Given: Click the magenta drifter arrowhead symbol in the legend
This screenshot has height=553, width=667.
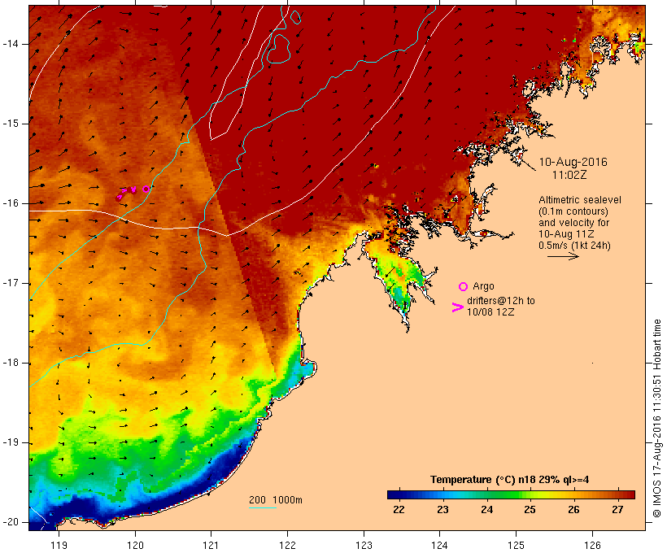Looking at the screenshot, I should click(458, 307).
